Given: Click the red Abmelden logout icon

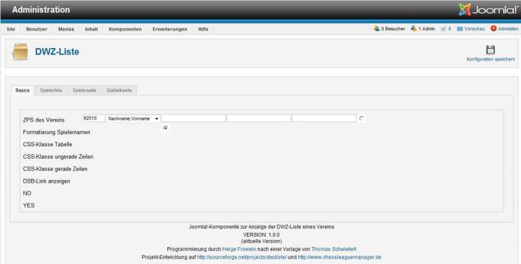Looking at the screenshot, I should click(x=494, y=29).
